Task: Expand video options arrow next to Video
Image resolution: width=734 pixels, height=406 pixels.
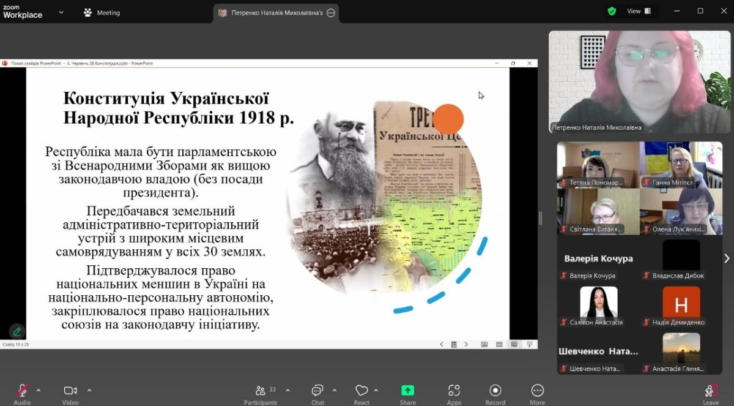Action: tap(89, 390)
